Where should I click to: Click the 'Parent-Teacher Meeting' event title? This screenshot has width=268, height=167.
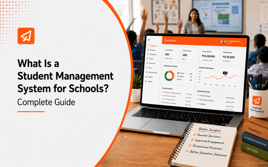(206, 100)
